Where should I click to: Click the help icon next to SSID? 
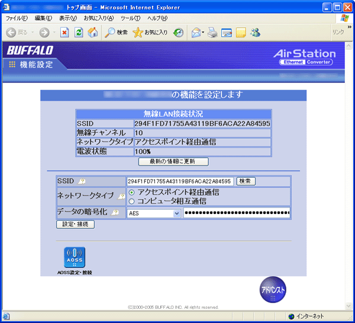[82, 181]
